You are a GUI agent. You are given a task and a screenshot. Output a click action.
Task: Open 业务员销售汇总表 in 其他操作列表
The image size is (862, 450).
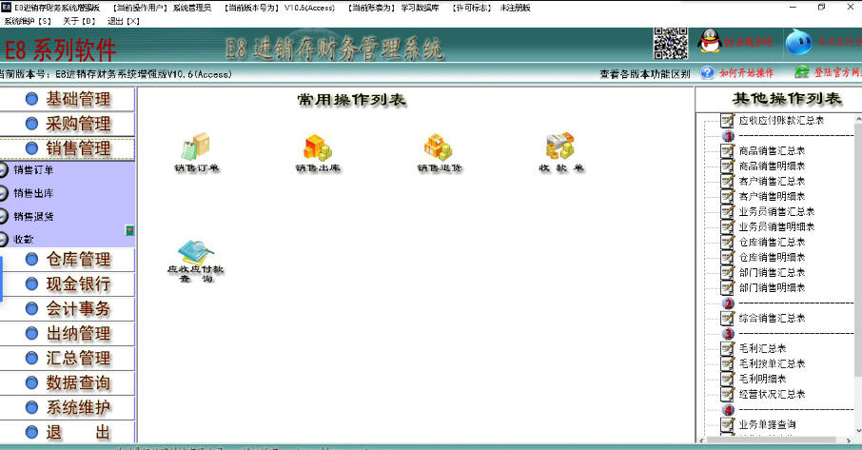[776, 211]
